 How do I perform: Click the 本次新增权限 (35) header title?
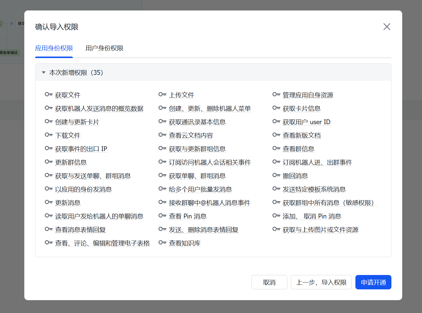tap(76, 73)
